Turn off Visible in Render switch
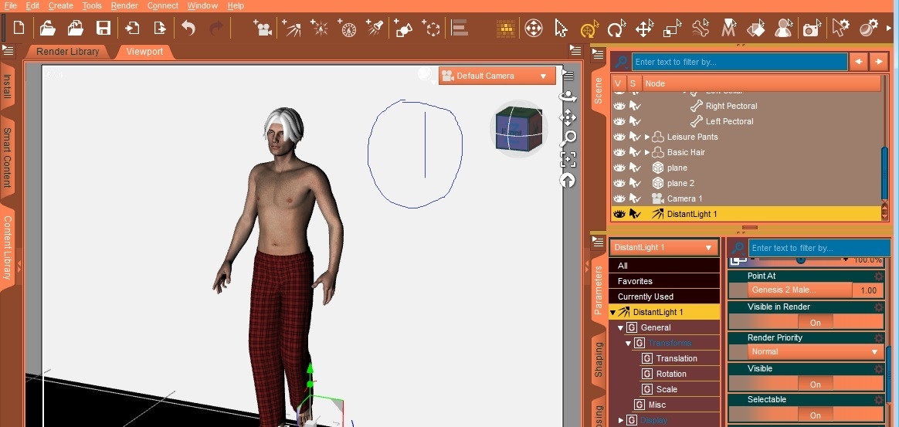 (815, 323)
